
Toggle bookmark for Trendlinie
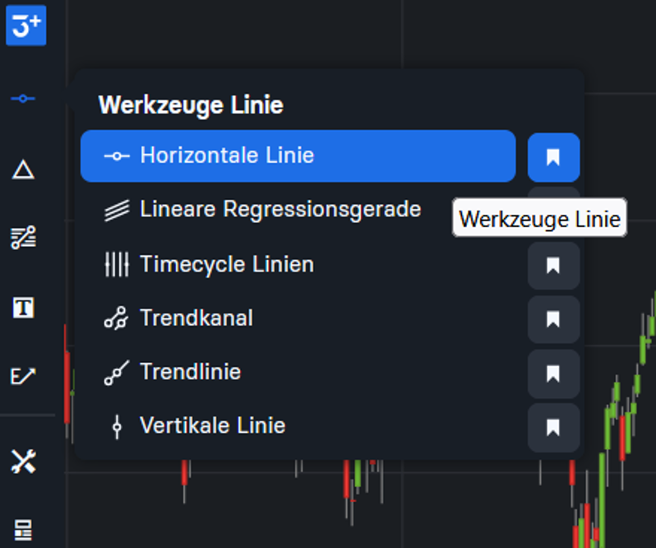(553, 374)
